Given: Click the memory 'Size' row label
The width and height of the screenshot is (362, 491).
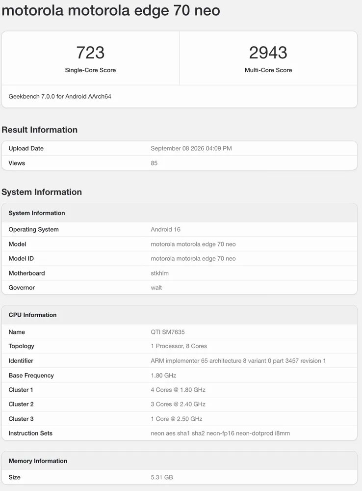Looking at the screenshot, I should (14, 478).
